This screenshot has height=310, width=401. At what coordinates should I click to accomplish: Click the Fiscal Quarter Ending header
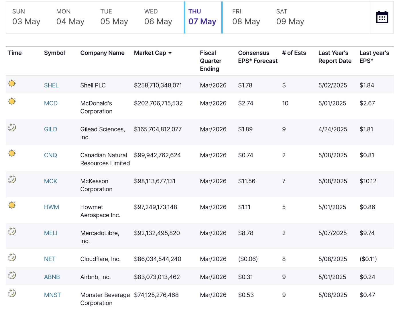click(x=211, y=61)
